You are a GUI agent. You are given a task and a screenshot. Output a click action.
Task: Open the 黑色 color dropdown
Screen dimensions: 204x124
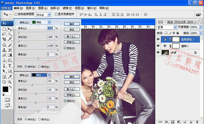pyautogui.click(x=49, y=75)
